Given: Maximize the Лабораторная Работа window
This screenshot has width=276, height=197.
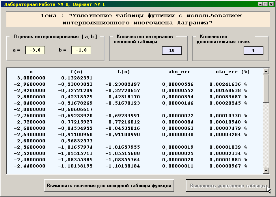Looking at the screenshot, I should coord(265,4).
